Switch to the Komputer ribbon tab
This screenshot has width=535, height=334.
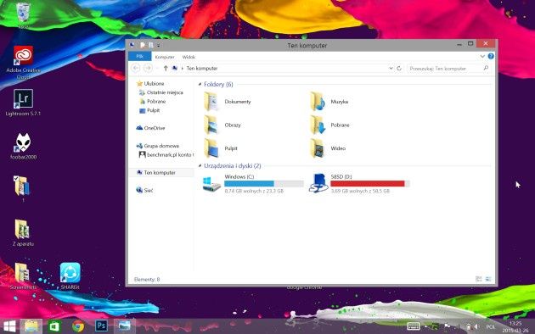click(x=165, y=57)
